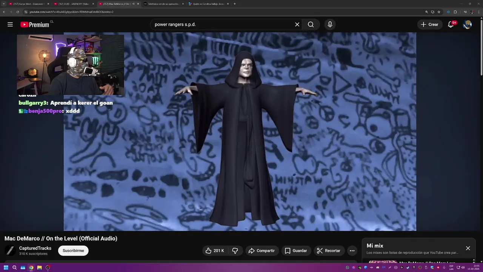Close the Kanye West tab
The height and width of the screenshot is (272, 483).
point(48,4)
